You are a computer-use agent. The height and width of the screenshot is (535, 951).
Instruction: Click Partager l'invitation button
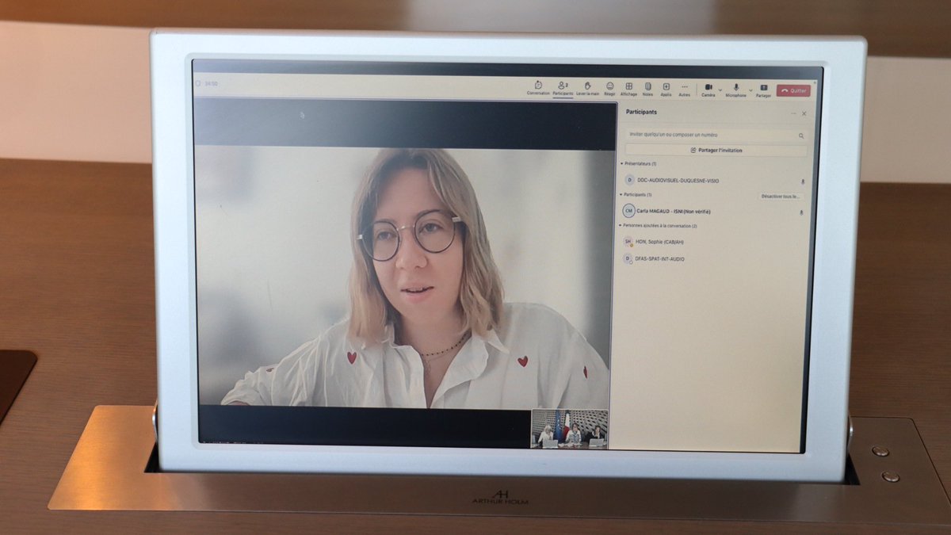click(x=716, y=150)
